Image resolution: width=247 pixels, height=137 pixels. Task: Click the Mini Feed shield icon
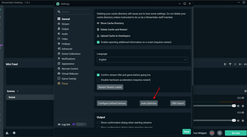click(225, 64)
